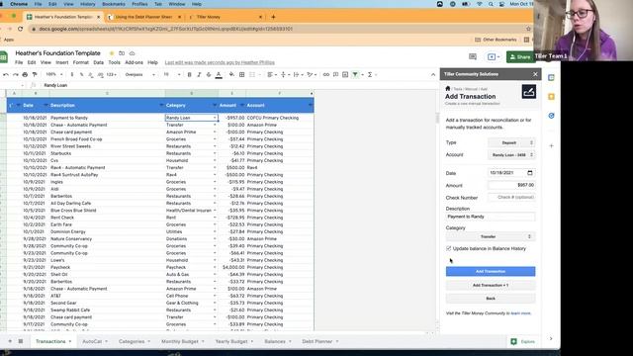
Task: Open the Overpass font dropdown
Action: point(139,75)
